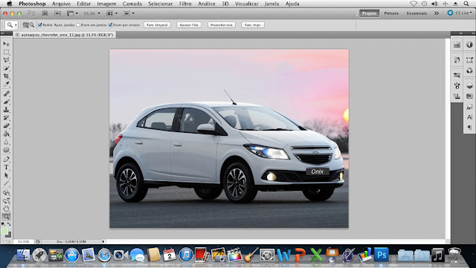The width and height of the screenshot is (476, 268).
Task: Select the autowp.ru_chevrolet_onix_12.jpg document tab
Action: [x=65, y=35]
